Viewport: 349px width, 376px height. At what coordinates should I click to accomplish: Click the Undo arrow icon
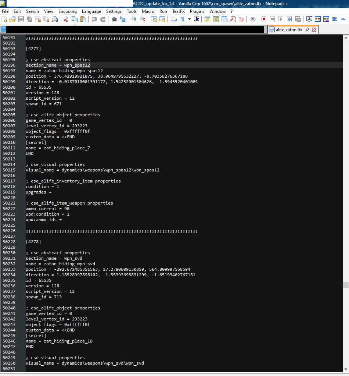94,19
